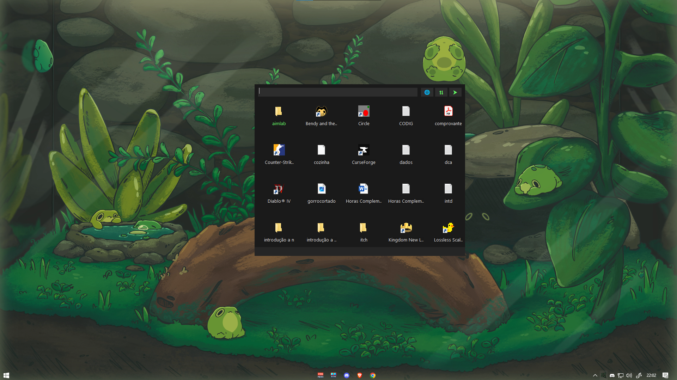The image size is (677, 380).
Task: Open the cyan-squares app next to VoiceMeeter
Action: tap(334, 375)
